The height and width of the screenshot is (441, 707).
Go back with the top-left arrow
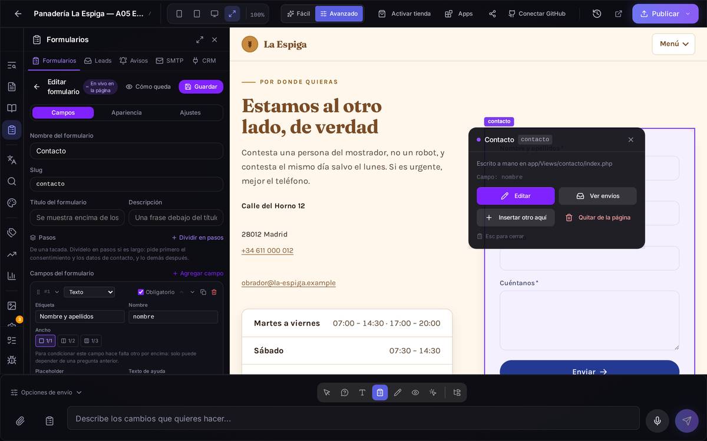tap(18, 14)
